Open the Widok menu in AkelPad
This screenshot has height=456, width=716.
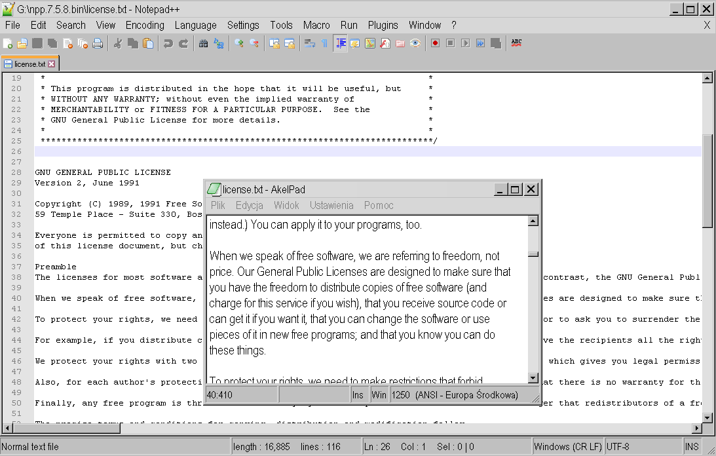286,205
